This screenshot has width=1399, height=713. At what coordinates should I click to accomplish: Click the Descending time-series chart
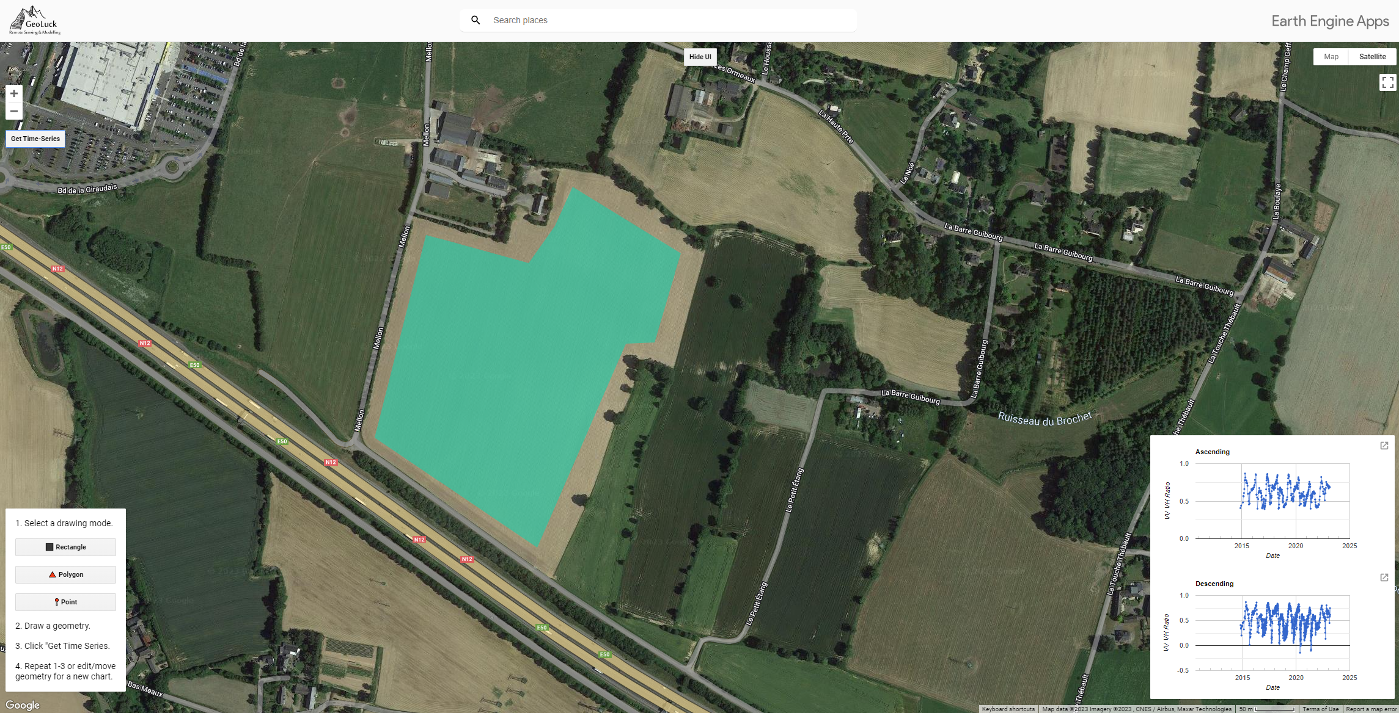tap(1272, 633)
